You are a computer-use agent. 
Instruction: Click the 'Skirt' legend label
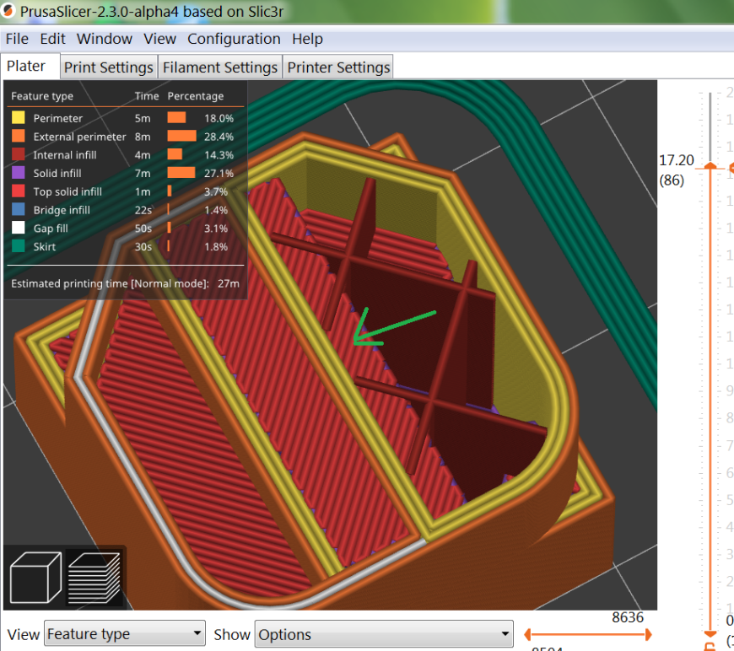point(45,246)
